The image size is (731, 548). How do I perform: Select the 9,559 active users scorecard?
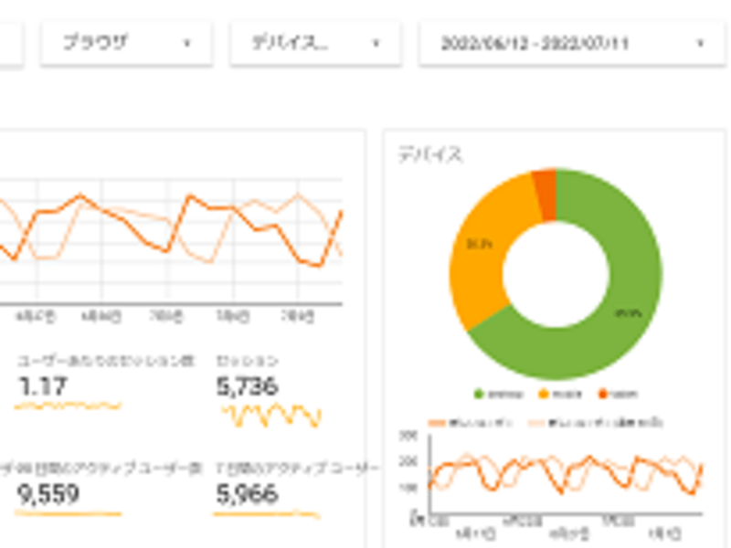(x=48, y=494)
